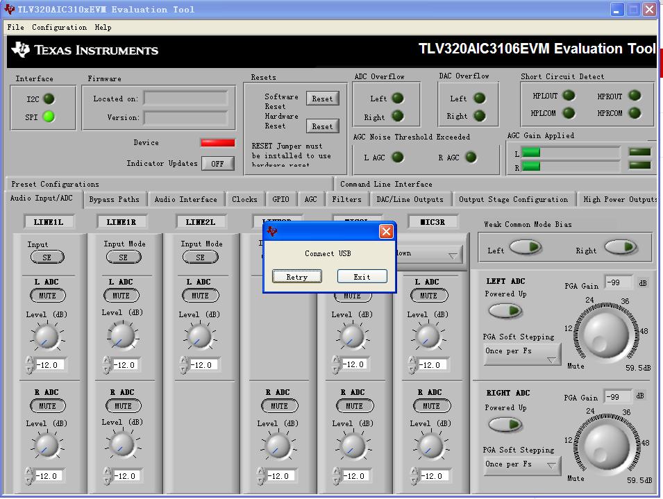Switch to the Filters tab
663x499 pixels.
346,199
